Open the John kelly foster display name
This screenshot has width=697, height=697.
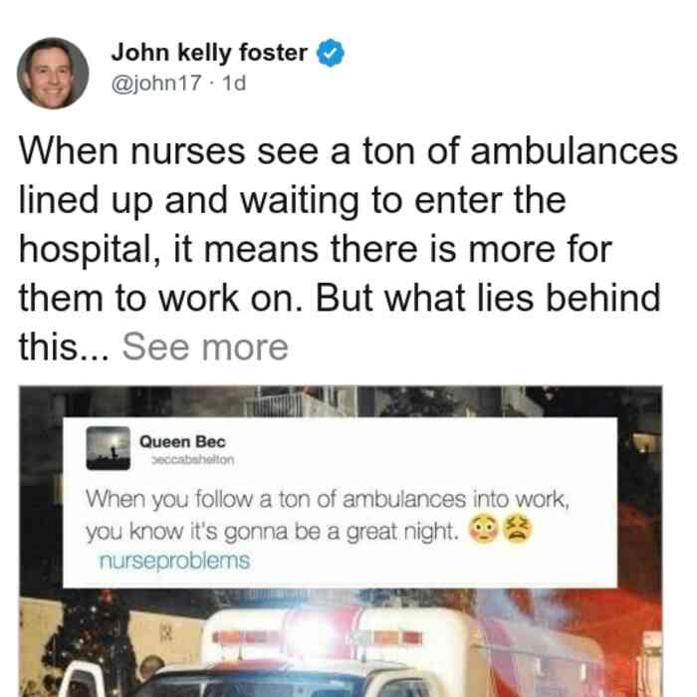[x=209, y=53]
